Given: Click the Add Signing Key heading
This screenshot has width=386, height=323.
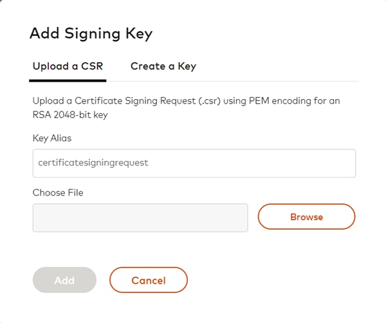Looking at the screenshot, I should [x=91, y=33].
